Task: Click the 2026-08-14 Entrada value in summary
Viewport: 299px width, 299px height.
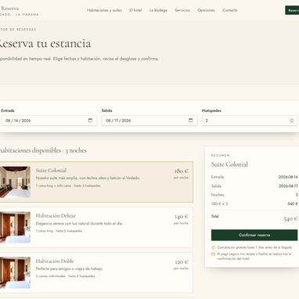Action: [x=288, y=177]
